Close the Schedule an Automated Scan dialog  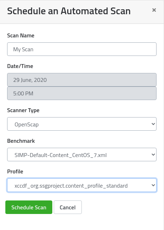coord(154,10)
